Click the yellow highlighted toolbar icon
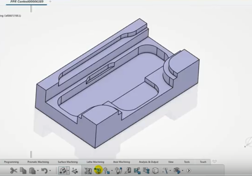 98,170
